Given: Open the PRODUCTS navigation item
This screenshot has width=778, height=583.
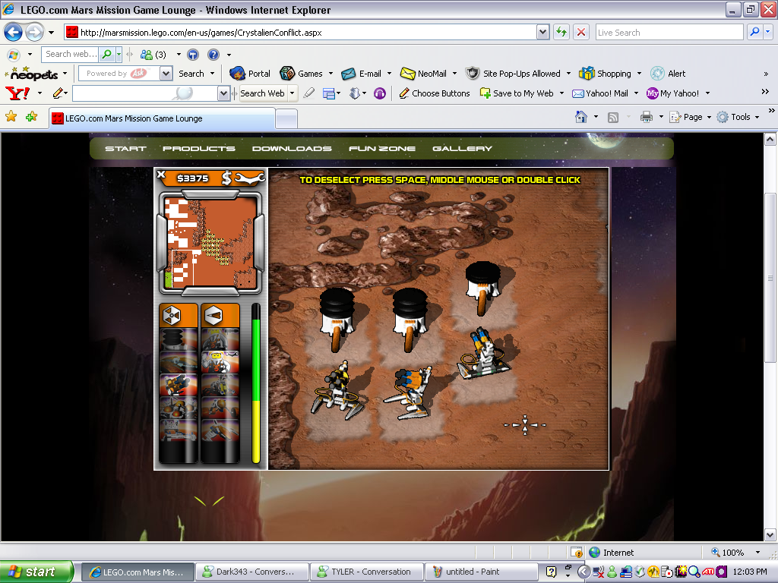Looking at the screenshot, I should (199, 148).
